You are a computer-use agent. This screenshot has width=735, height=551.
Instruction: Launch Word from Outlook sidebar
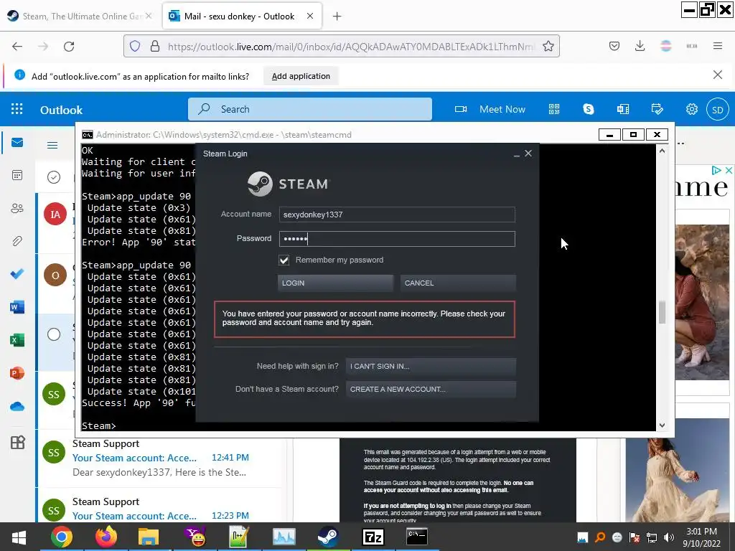(17, 307)
